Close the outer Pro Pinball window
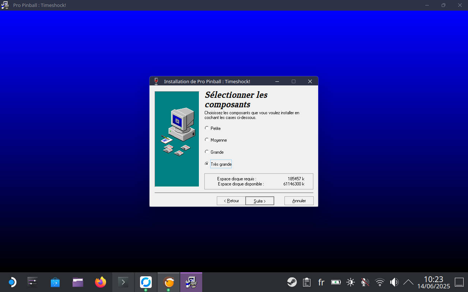 [460, 5]
